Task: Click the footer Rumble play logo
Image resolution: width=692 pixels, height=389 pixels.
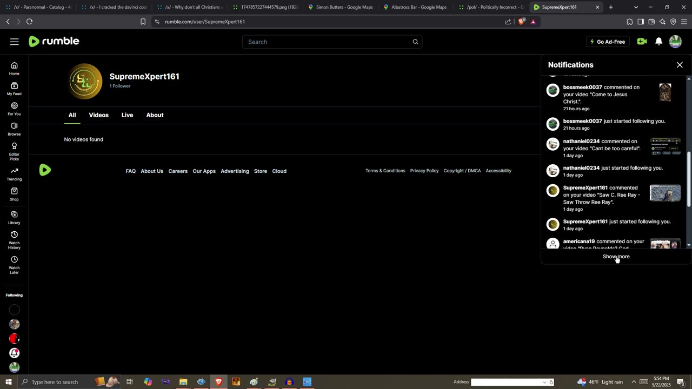Action: click(45, 170)
